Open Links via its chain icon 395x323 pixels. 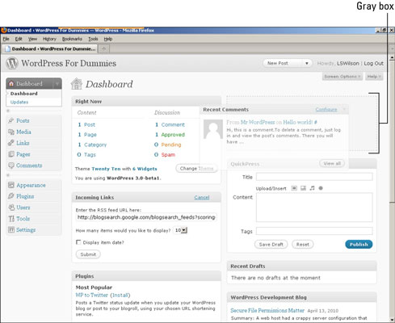tap(11, 143)
